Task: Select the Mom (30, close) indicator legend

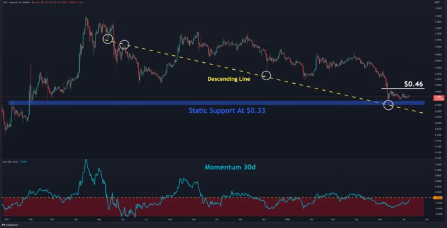Action: click(10, 162)
